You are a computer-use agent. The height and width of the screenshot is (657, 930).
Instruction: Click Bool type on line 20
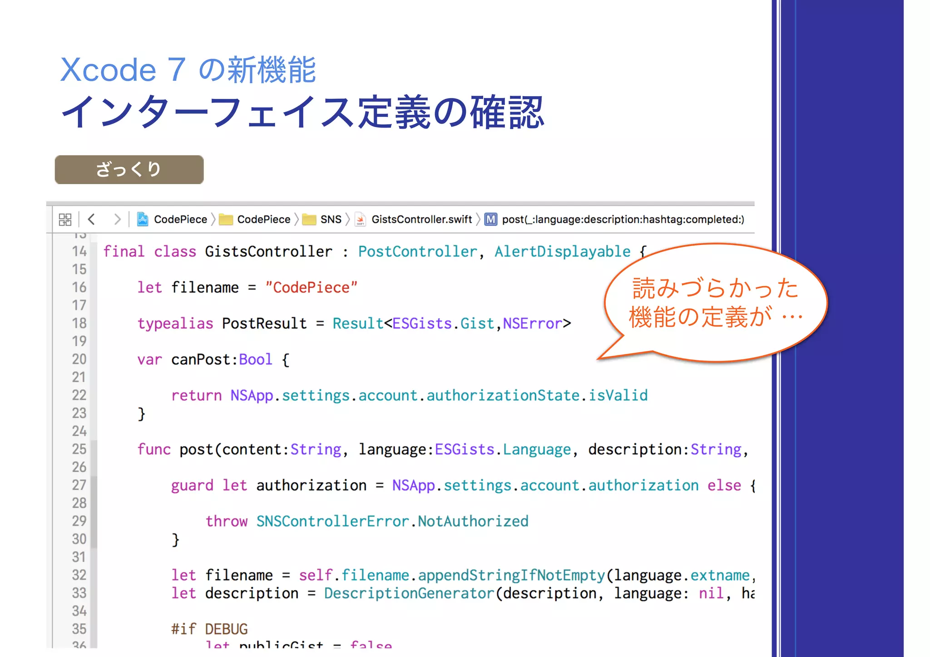coord(256,359)
